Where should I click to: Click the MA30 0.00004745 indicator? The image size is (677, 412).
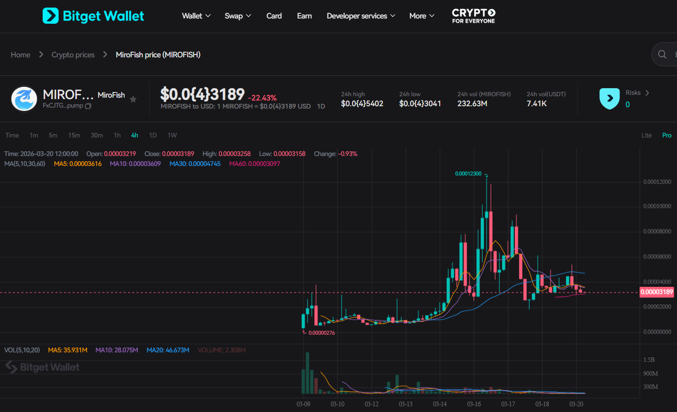[x=195, y=164]
